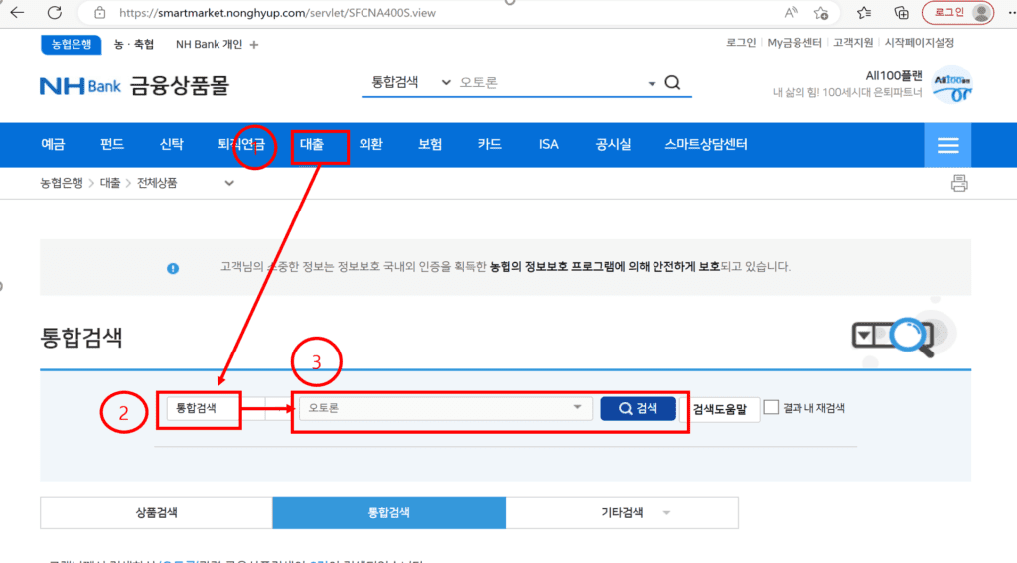Open the hamburger menu in the blue navigation bar

click(947, 145)
